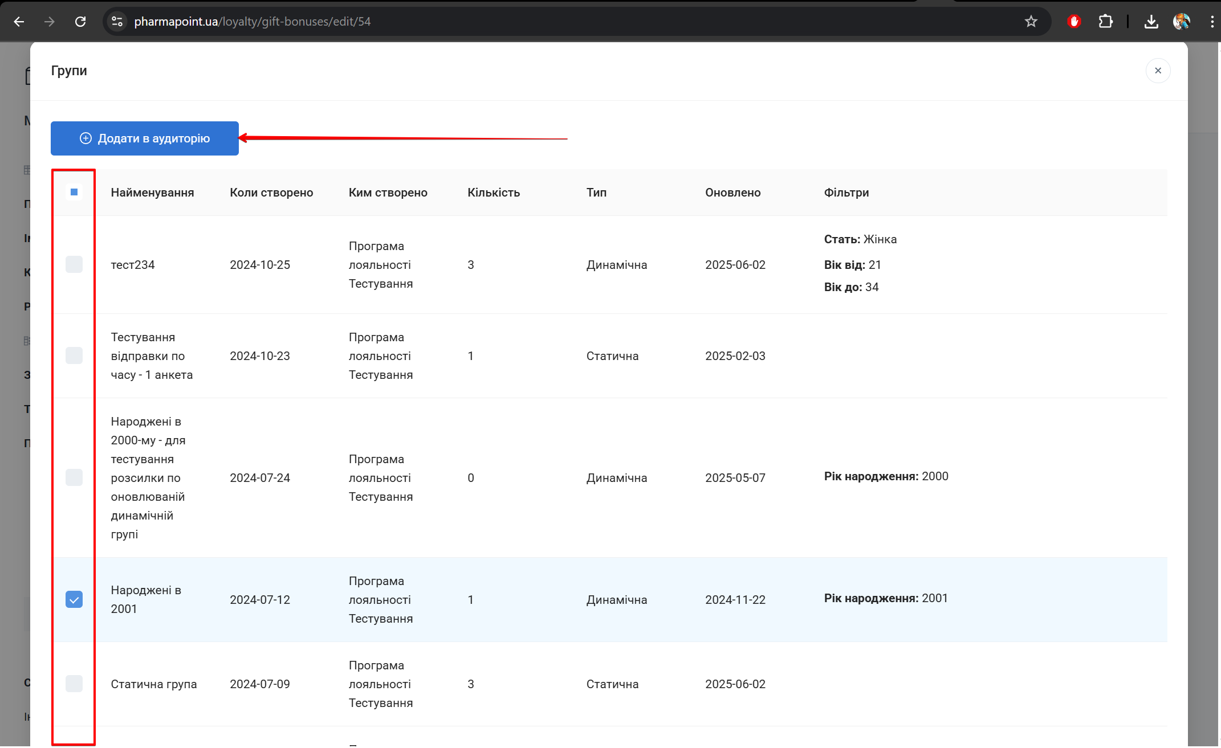Screen dimensions: 1221x748
Task: Bookmark this page with star icon
Action: click(x=1031, y=22)
